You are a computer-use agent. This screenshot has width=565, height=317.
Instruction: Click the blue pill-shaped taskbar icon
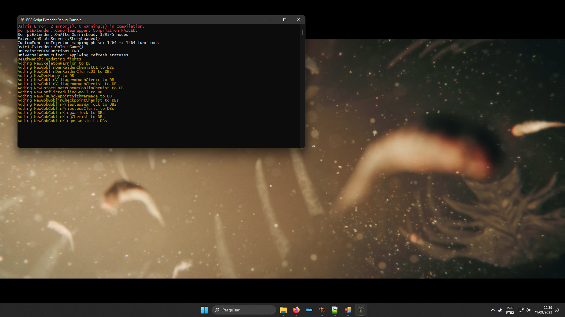click(x=309, y=310)
